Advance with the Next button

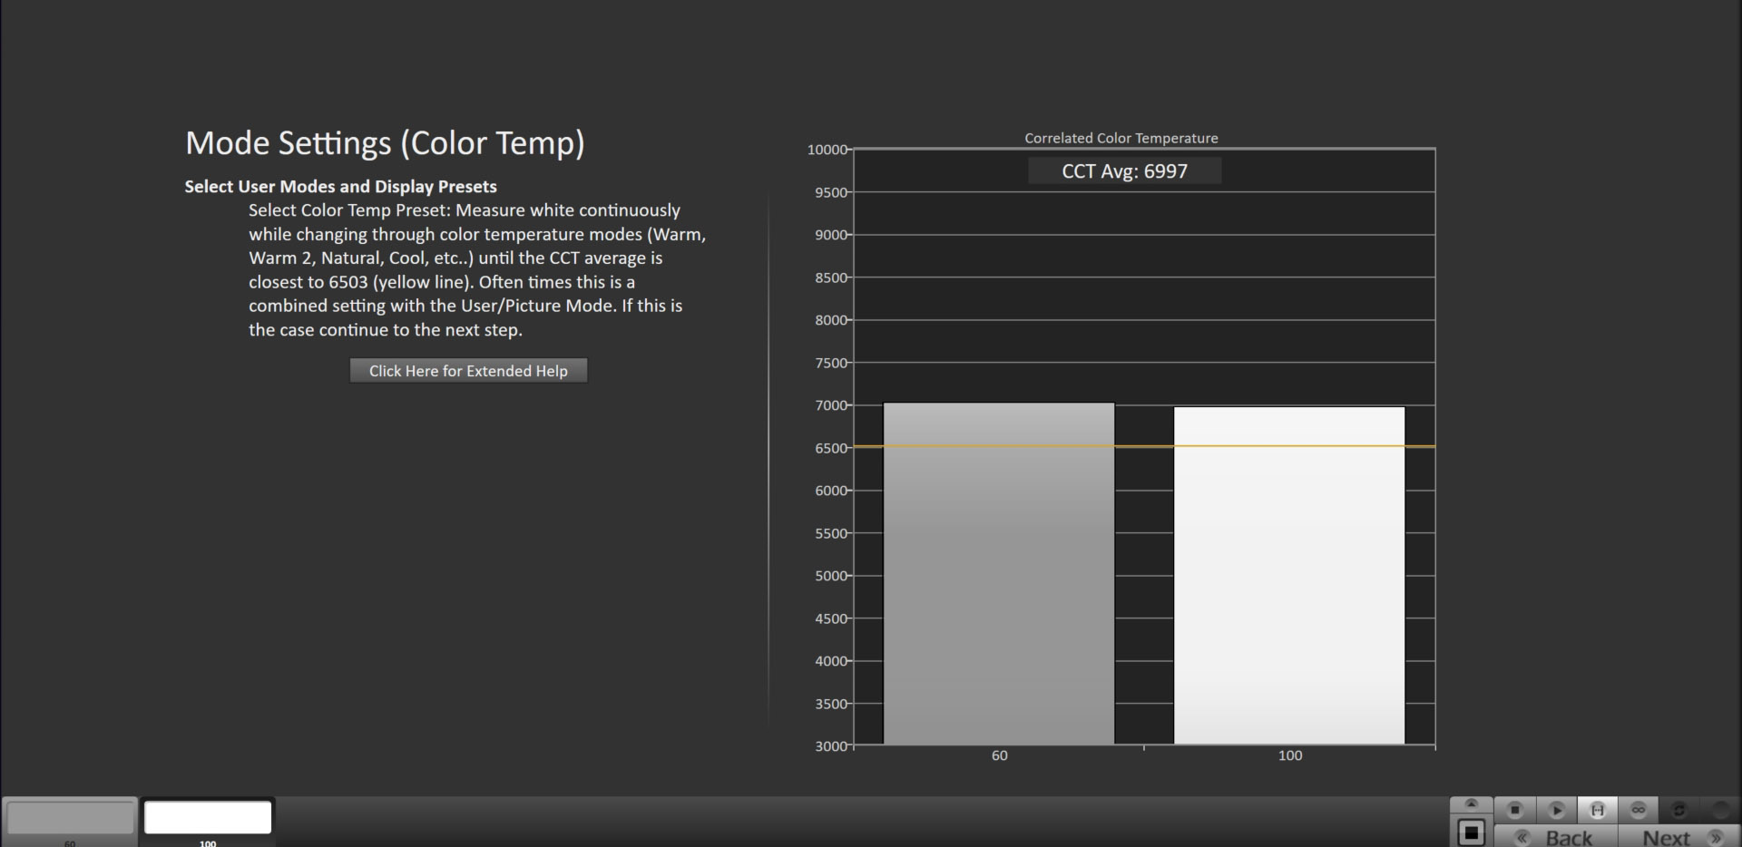[1678, 836]
